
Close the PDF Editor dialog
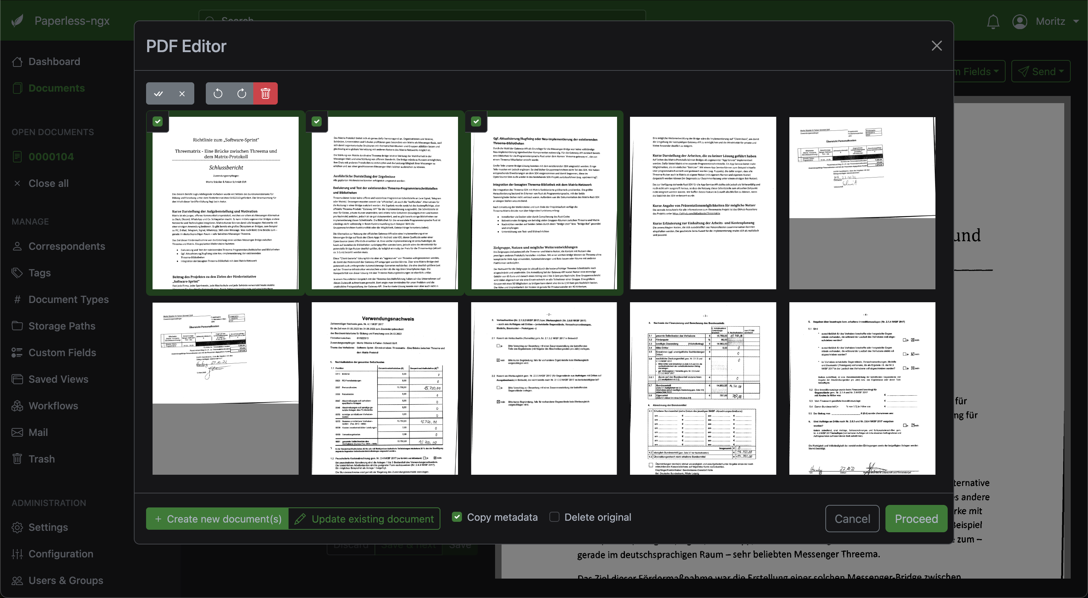[937, 46]
